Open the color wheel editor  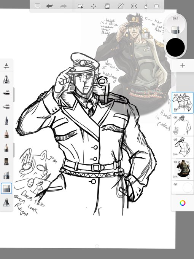pos(183,203)
